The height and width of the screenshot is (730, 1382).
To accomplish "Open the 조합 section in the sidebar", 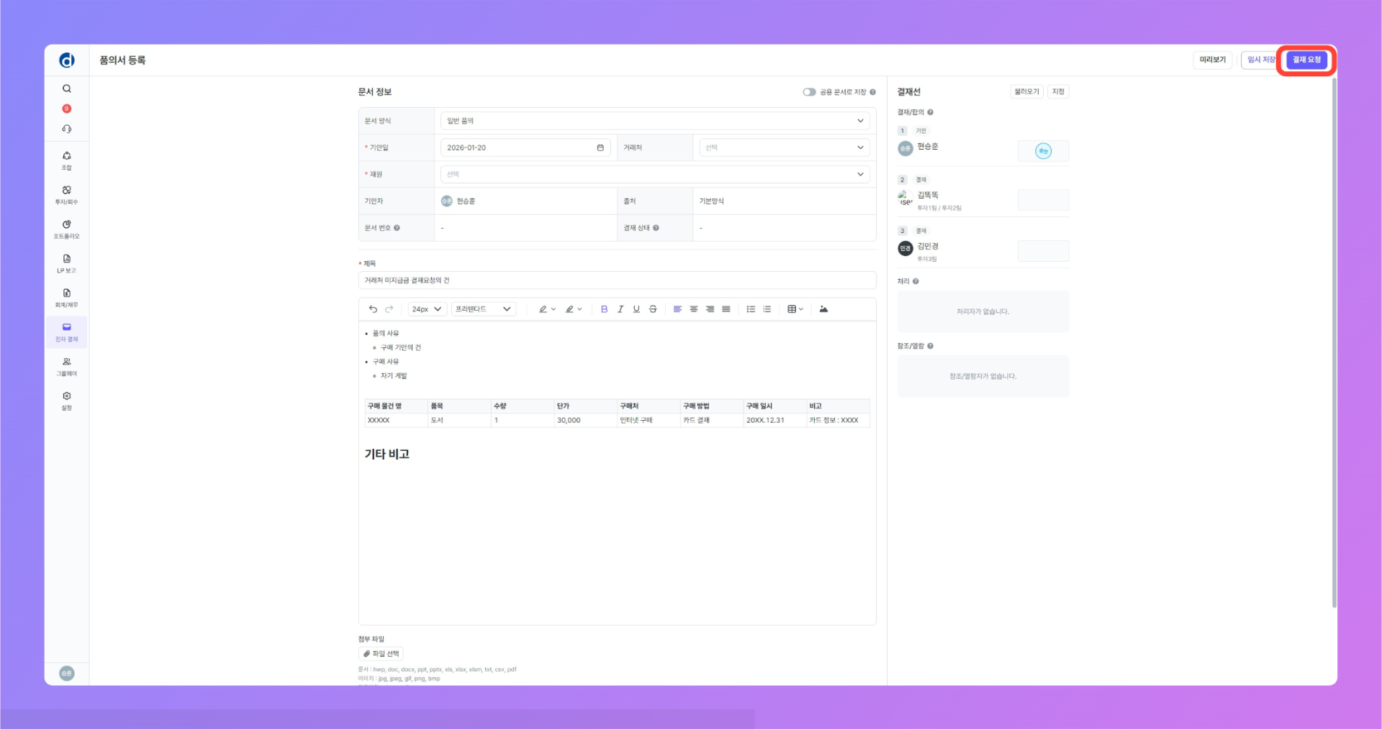I will (x=66, y=160).
